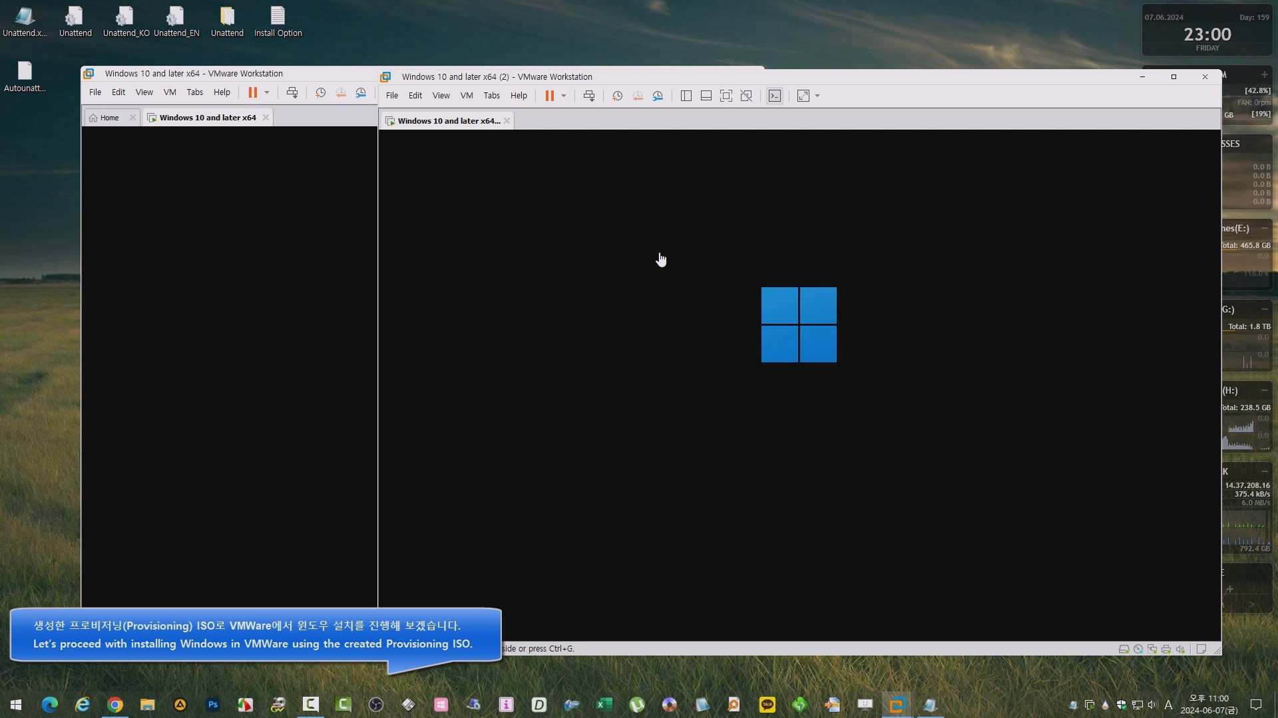Open VM menu in front VMware window
This screenshot has width=1278, height=718.
[x=467, y=96]
